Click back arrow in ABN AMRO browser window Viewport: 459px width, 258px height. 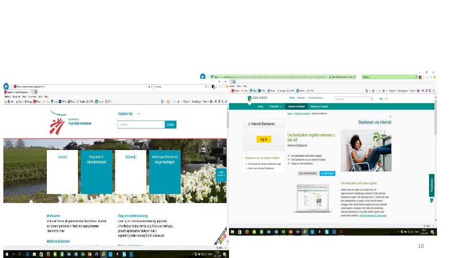click(x=203, y=76)
